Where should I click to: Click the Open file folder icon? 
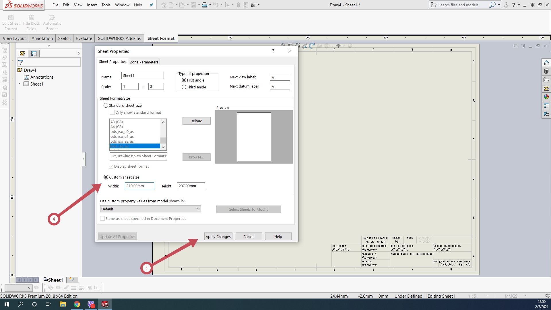(182, 5)
